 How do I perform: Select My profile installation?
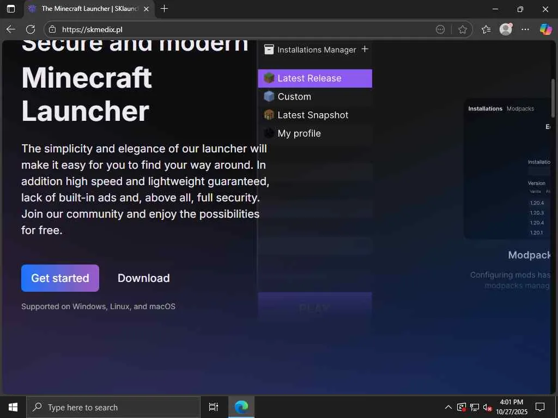click(315, 134)
